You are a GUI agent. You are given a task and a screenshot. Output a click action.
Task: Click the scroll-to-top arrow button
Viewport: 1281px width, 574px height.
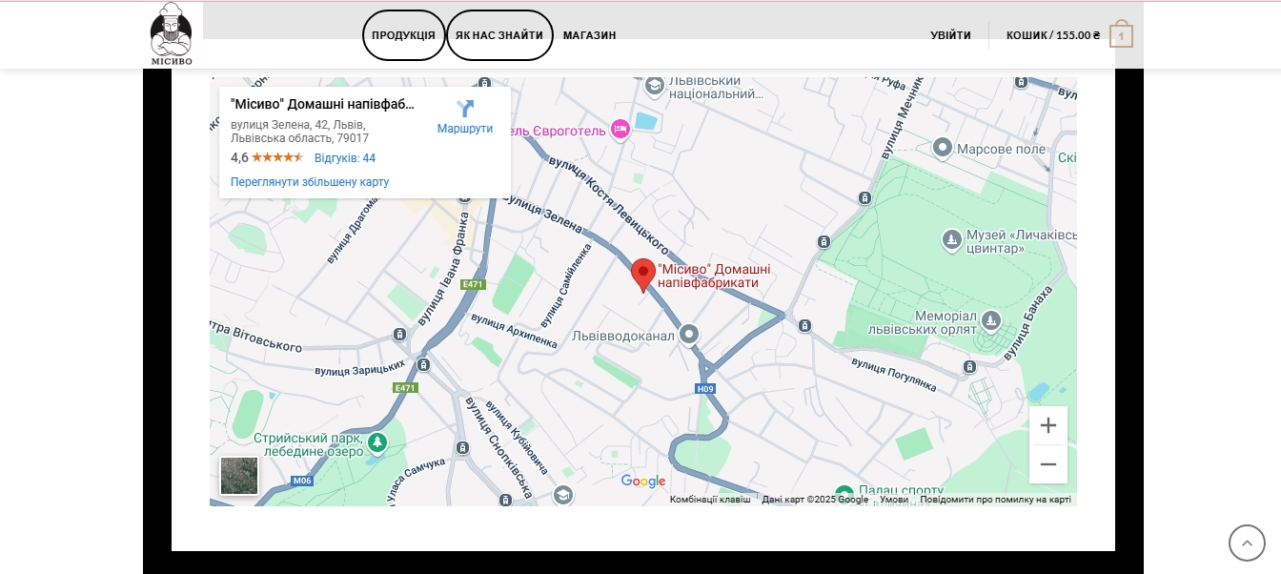[x=1247, y=543]
